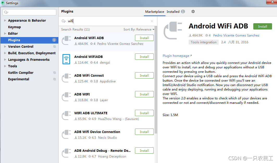
Task: Expand the Editor section
Action: (x=5, y=34)
